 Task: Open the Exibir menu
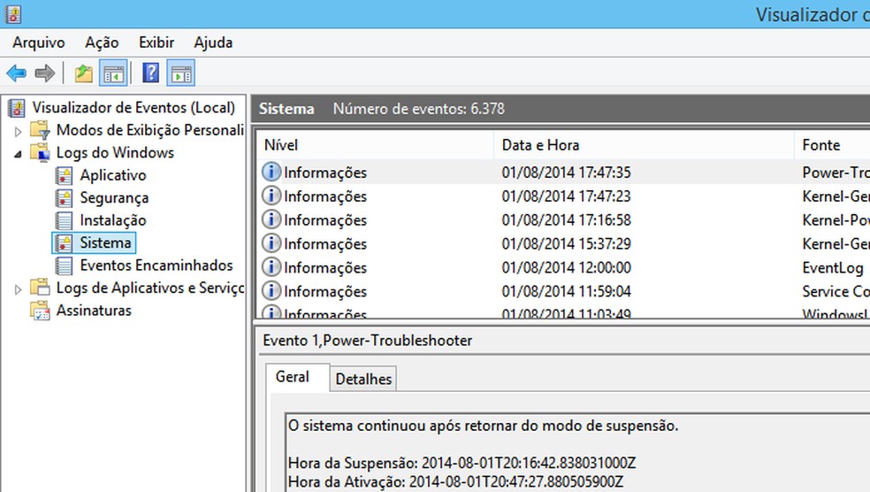coord(156,42)
